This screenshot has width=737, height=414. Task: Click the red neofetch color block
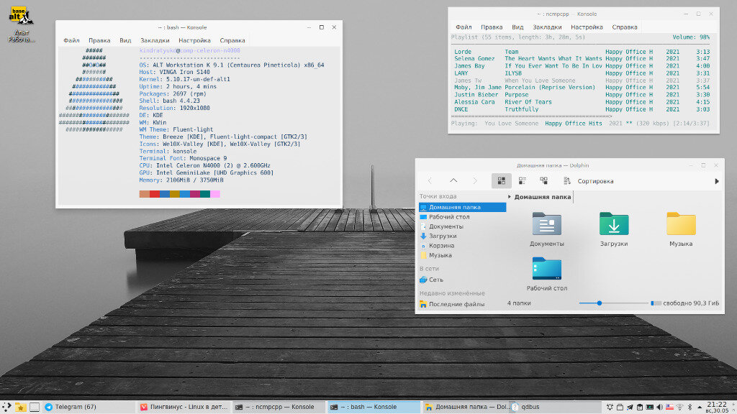click(155, 194)
